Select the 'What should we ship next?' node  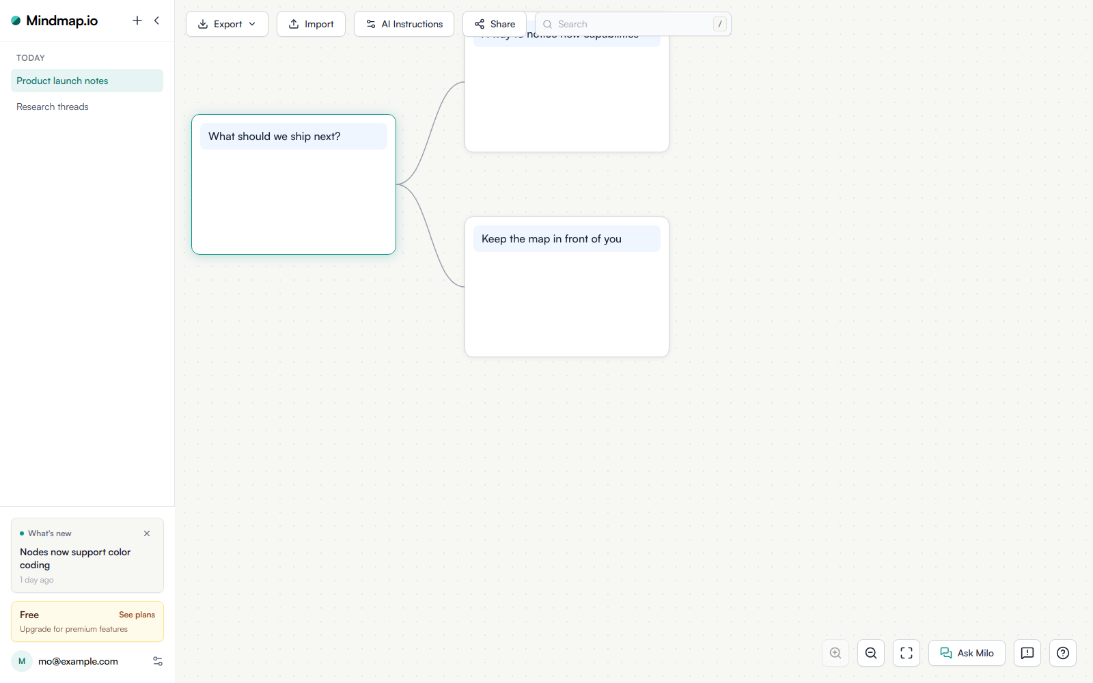point(294,184)
